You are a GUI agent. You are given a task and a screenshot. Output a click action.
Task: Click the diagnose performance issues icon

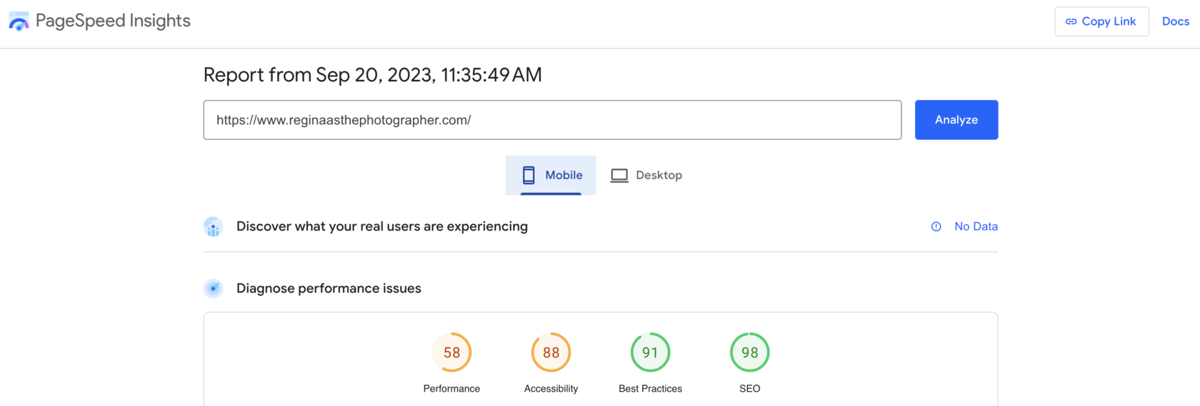click(x=213, y=288)
